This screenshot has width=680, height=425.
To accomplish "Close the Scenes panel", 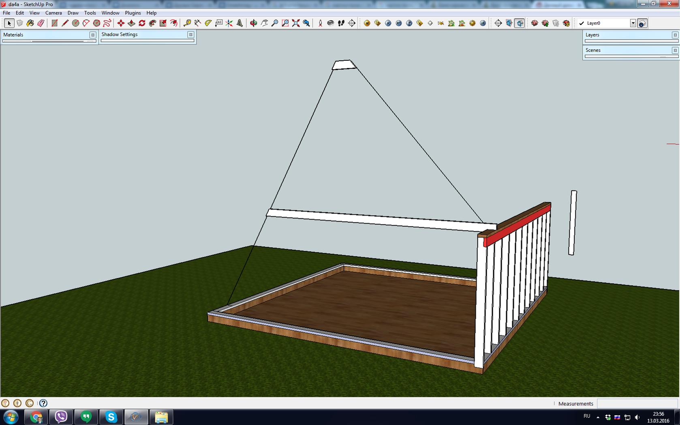I will click(x=675, y=50).
